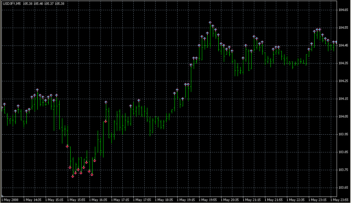Click the 104.05 price axis label
Viewport: 351px width, 203px height.
[343, 117]
